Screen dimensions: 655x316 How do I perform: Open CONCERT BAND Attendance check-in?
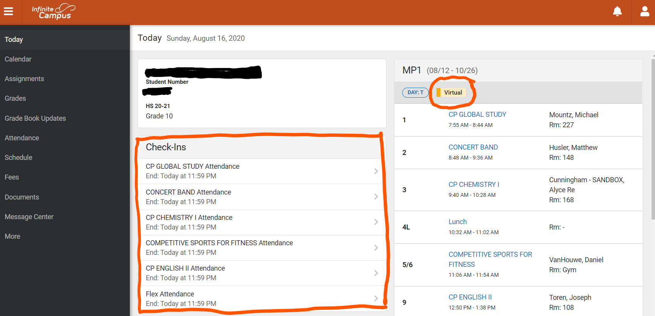pyautogui.click(x=262, y=197)
